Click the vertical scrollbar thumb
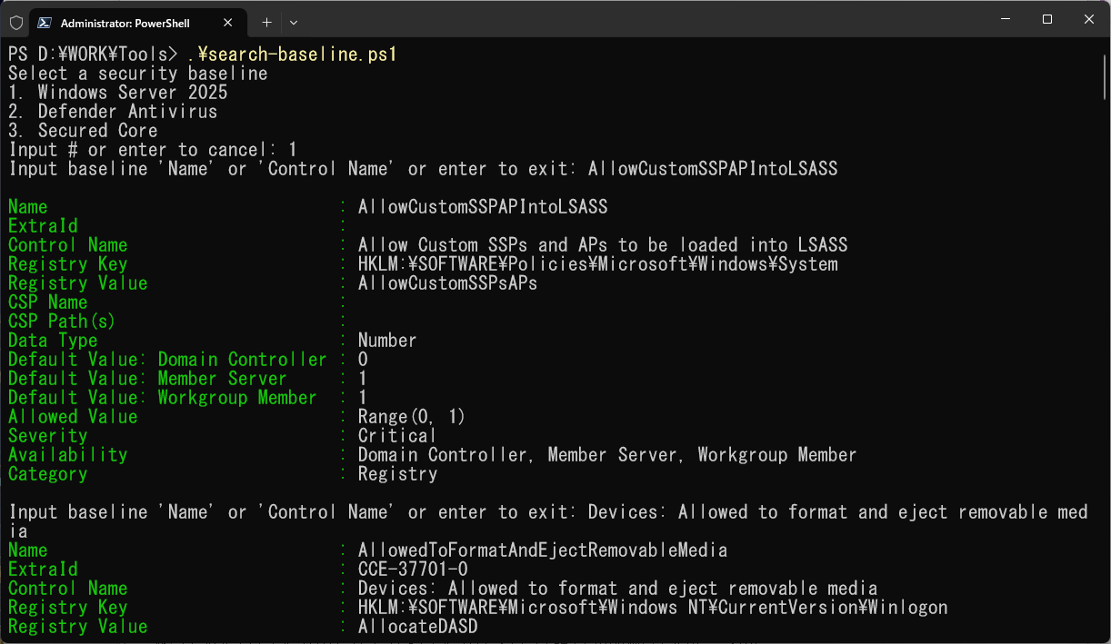The image size is (1111, 644). pos(1103,73)
